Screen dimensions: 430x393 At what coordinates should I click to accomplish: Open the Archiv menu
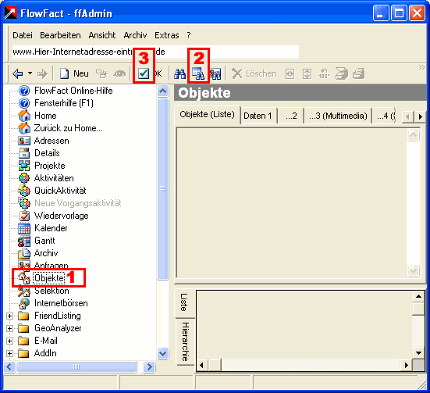(135, 35)
